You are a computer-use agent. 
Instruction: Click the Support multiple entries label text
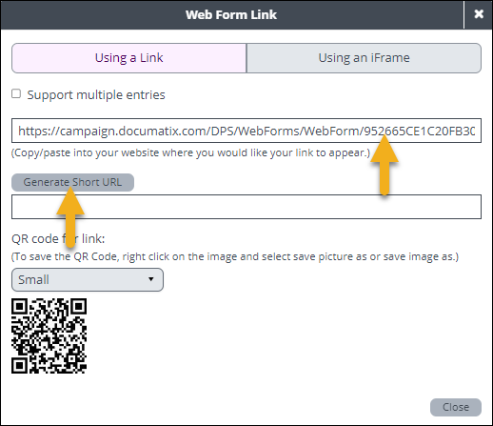pyautogui.click(x=96, y=95)
